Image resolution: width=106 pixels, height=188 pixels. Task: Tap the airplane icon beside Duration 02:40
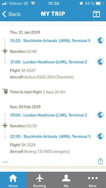5,52
